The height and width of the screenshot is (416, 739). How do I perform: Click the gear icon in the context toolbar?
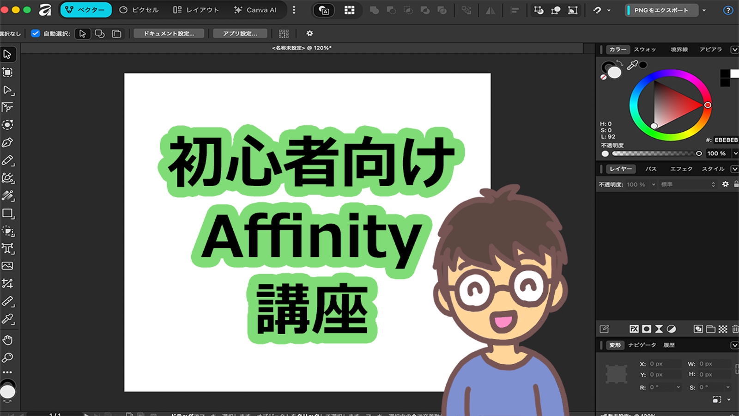[310, 33]
